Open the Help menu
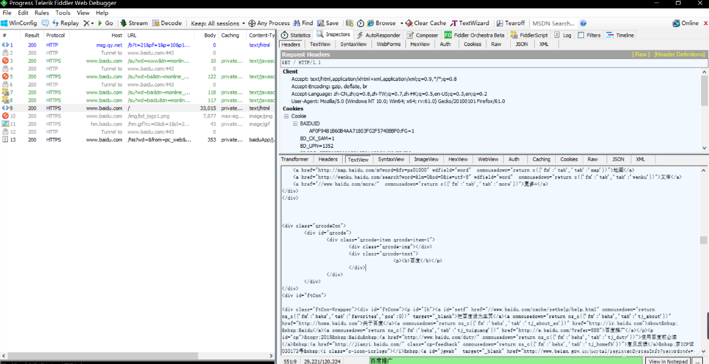 (102, 13)
